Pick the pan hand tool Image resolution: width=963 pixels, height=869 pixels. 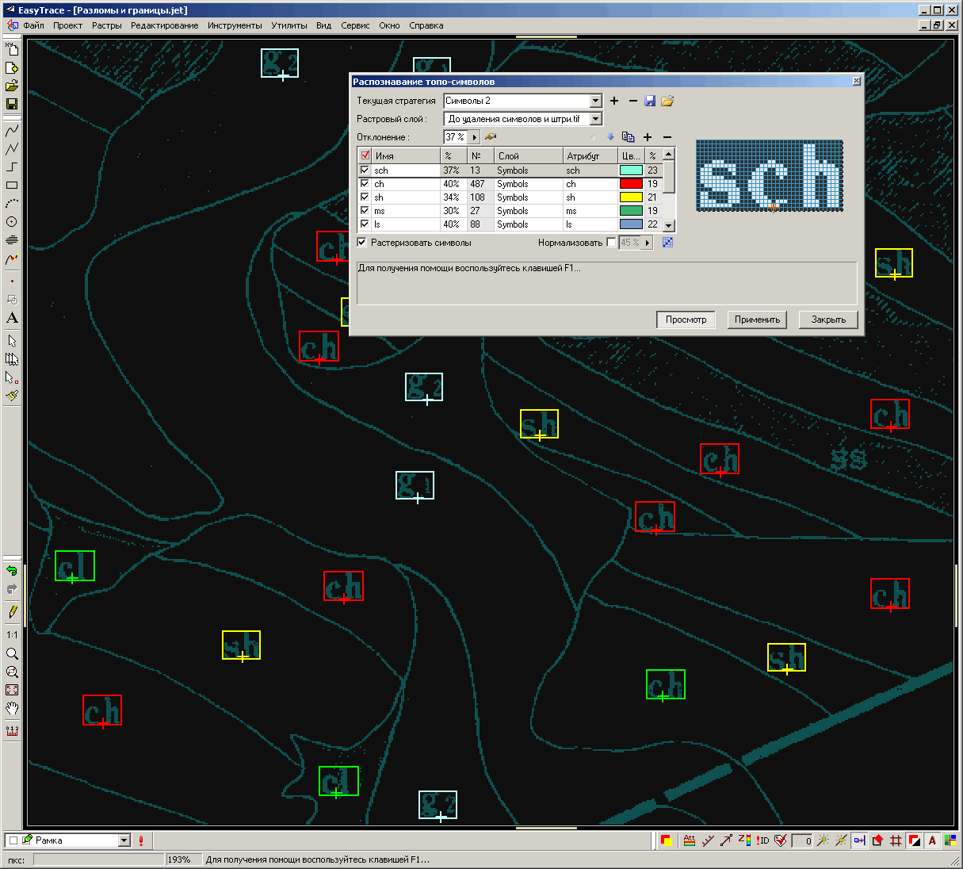[x=12, y=708]
